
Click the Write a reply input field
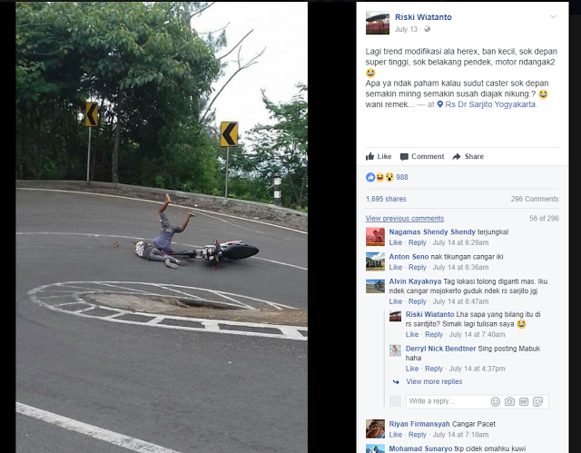(x=448, y=401)
